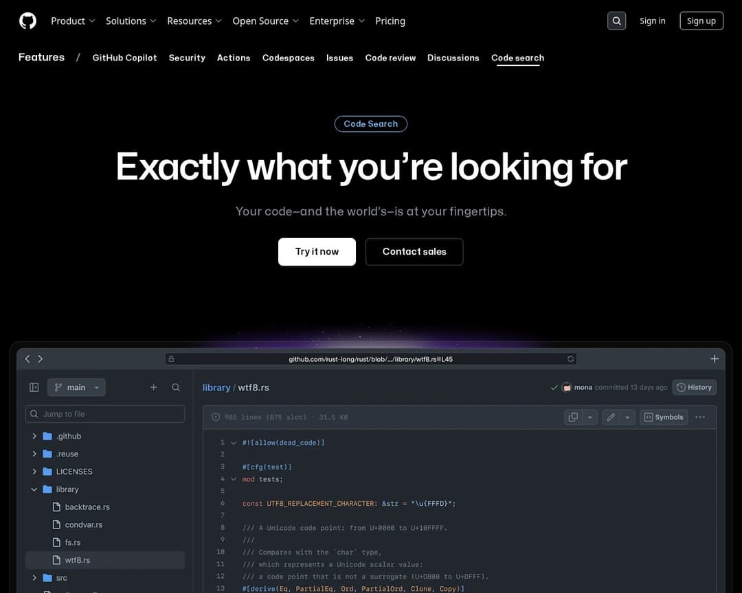Click the Sign up button
This screenshot has height=593, width=742.
coord(701,21)
